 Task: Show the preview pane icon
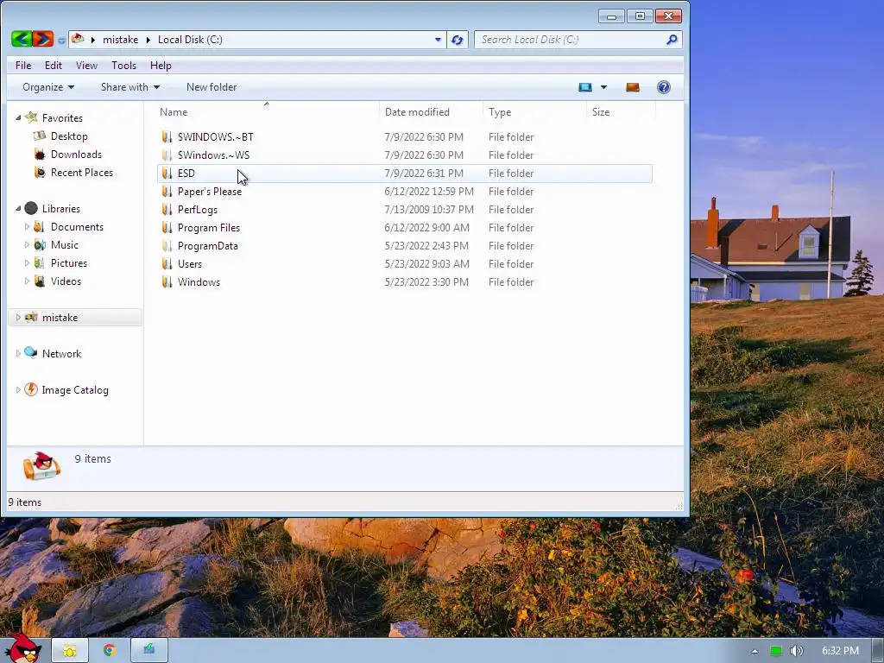click(633, 87)
